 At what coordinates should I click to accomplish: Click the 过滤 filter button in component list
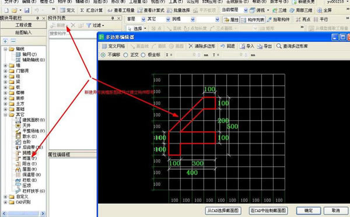(x=95, y=26)
